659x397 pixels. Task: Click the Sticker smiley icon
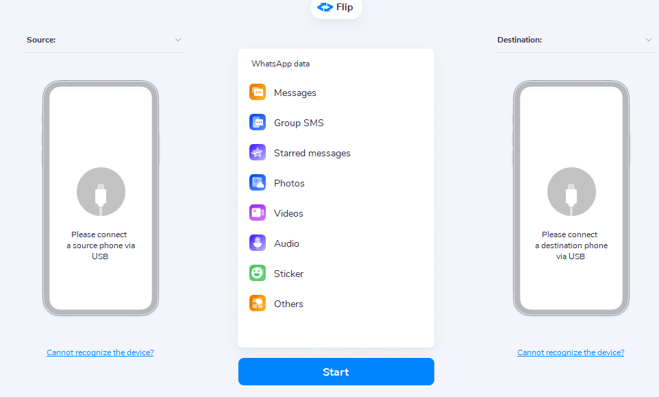(258, 274)
